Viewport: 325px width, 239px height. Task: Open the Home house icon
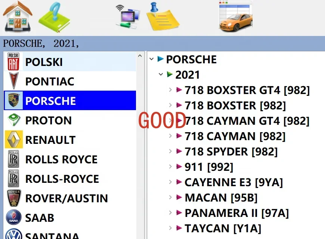click(18, 16)
